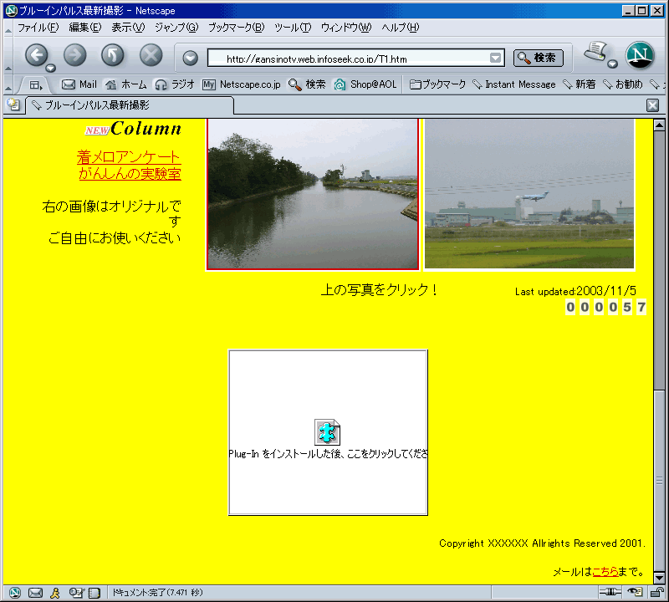The height and width of the screenshot is (602, 669).
Task: Click the vertical scrollbar up arrow
Action: point(659,125)
